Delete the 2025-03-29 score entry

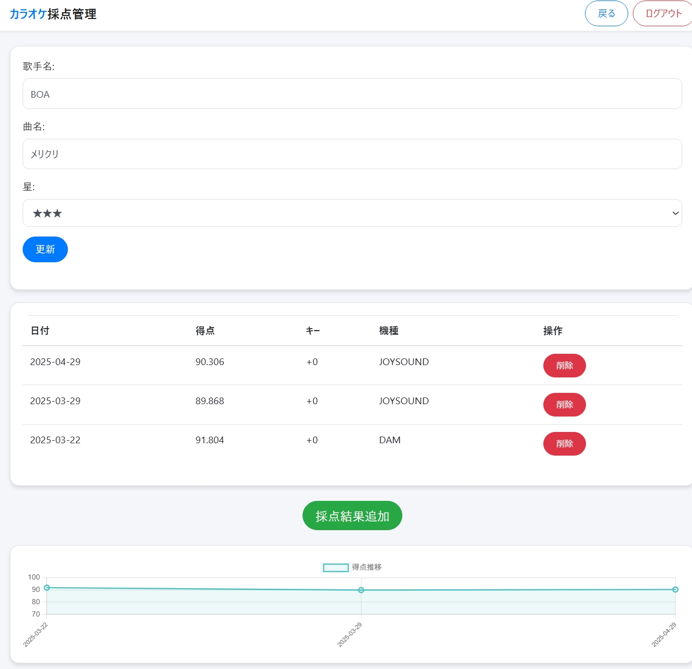coord(564,405)
